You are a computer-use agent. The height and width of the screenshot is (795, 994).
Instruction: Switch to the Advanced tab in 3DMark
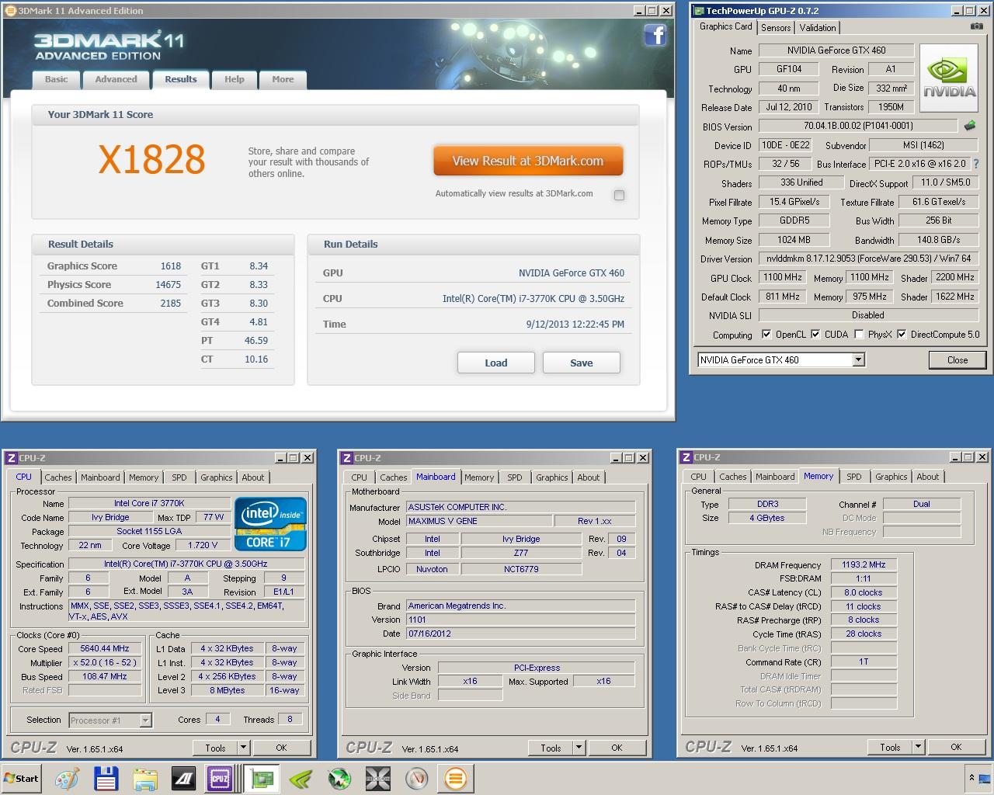point(116,79)
